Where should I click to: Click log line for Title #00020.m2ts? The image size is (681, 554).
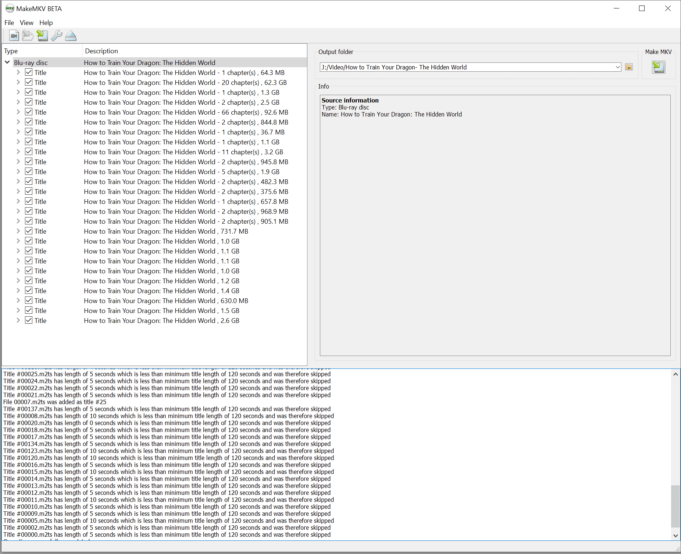pyautogui.click(x=167, y=423)
